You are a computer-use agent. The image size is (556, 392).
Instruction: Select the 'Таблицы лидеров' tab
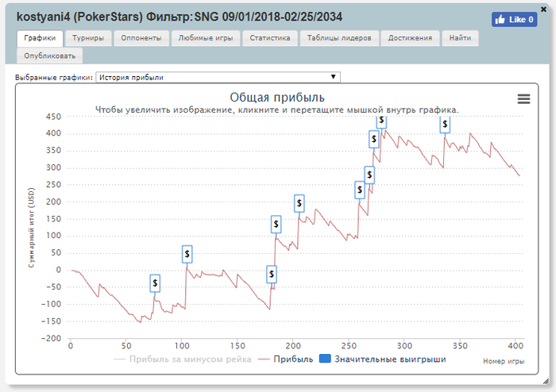point(339,38)
